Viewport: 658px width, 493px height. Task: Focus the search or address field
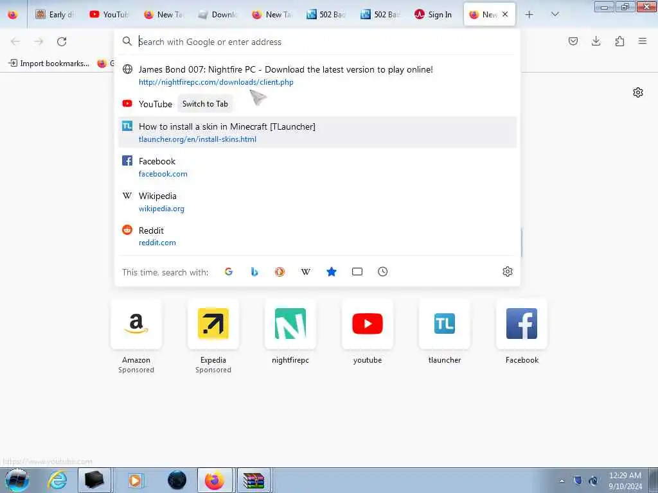317,42
